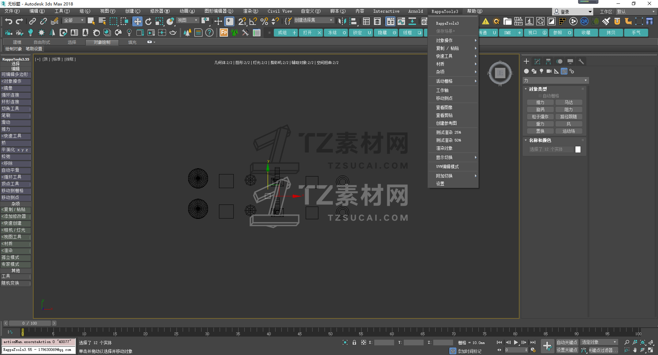
Task: Choose 测试渲染 50% from the menu
Action: [448, 140]
